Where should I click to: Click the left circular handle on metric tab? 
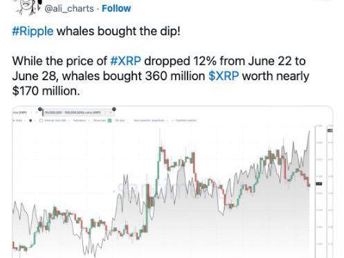click(x=40, y=109)
